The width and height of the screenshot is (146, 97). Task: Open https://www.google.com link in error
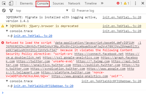click(106, 69)
